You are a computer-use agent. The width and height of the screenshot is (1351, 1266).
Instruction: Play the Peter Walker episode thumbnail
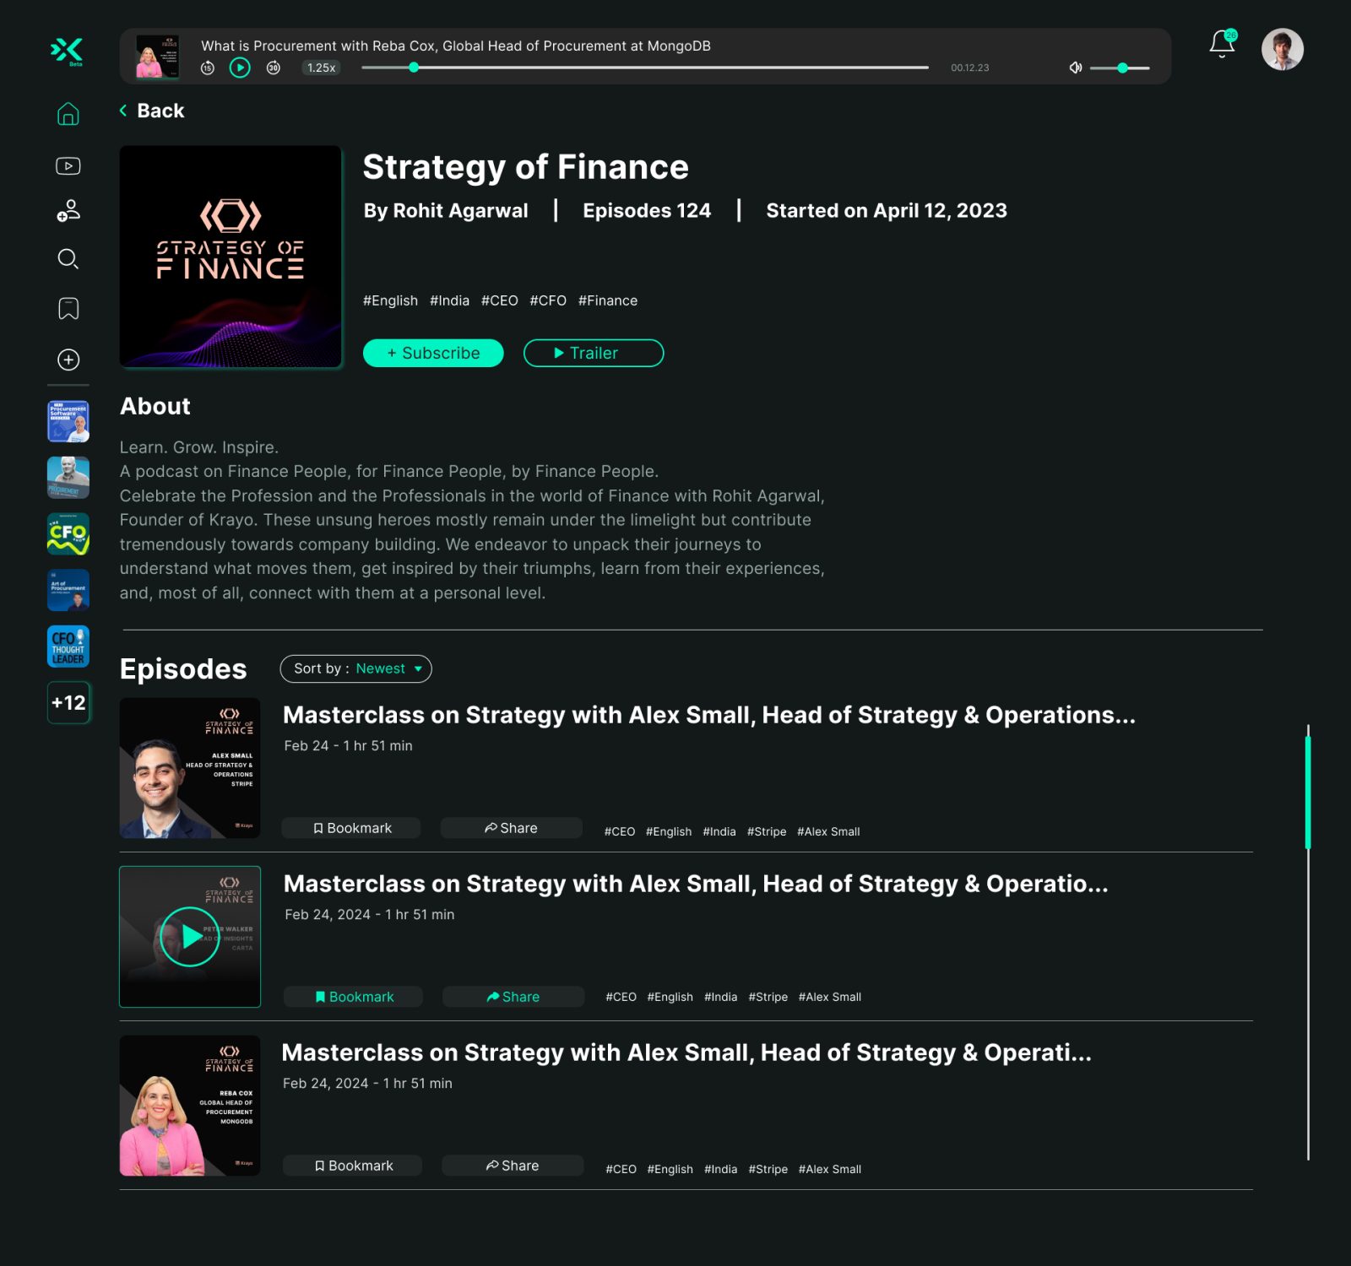(x=190, y=937)
